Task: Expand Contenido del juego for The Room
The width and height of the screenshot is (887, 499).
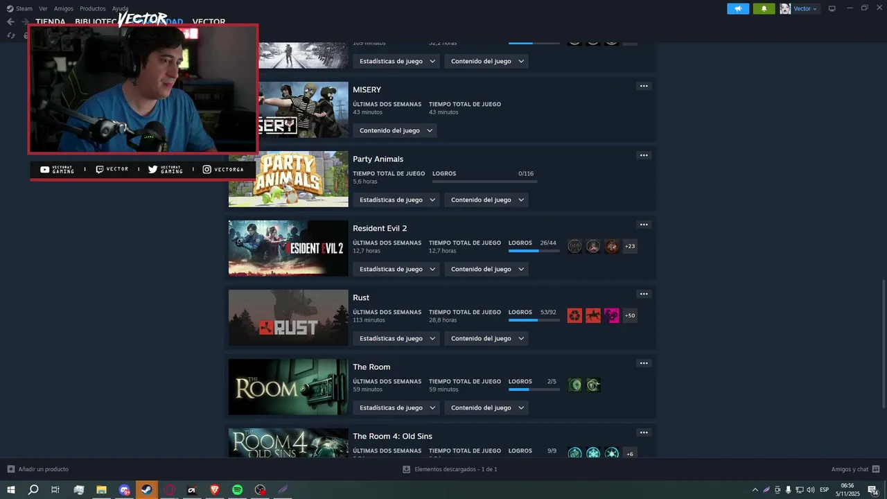Action: tap(486, 408)
